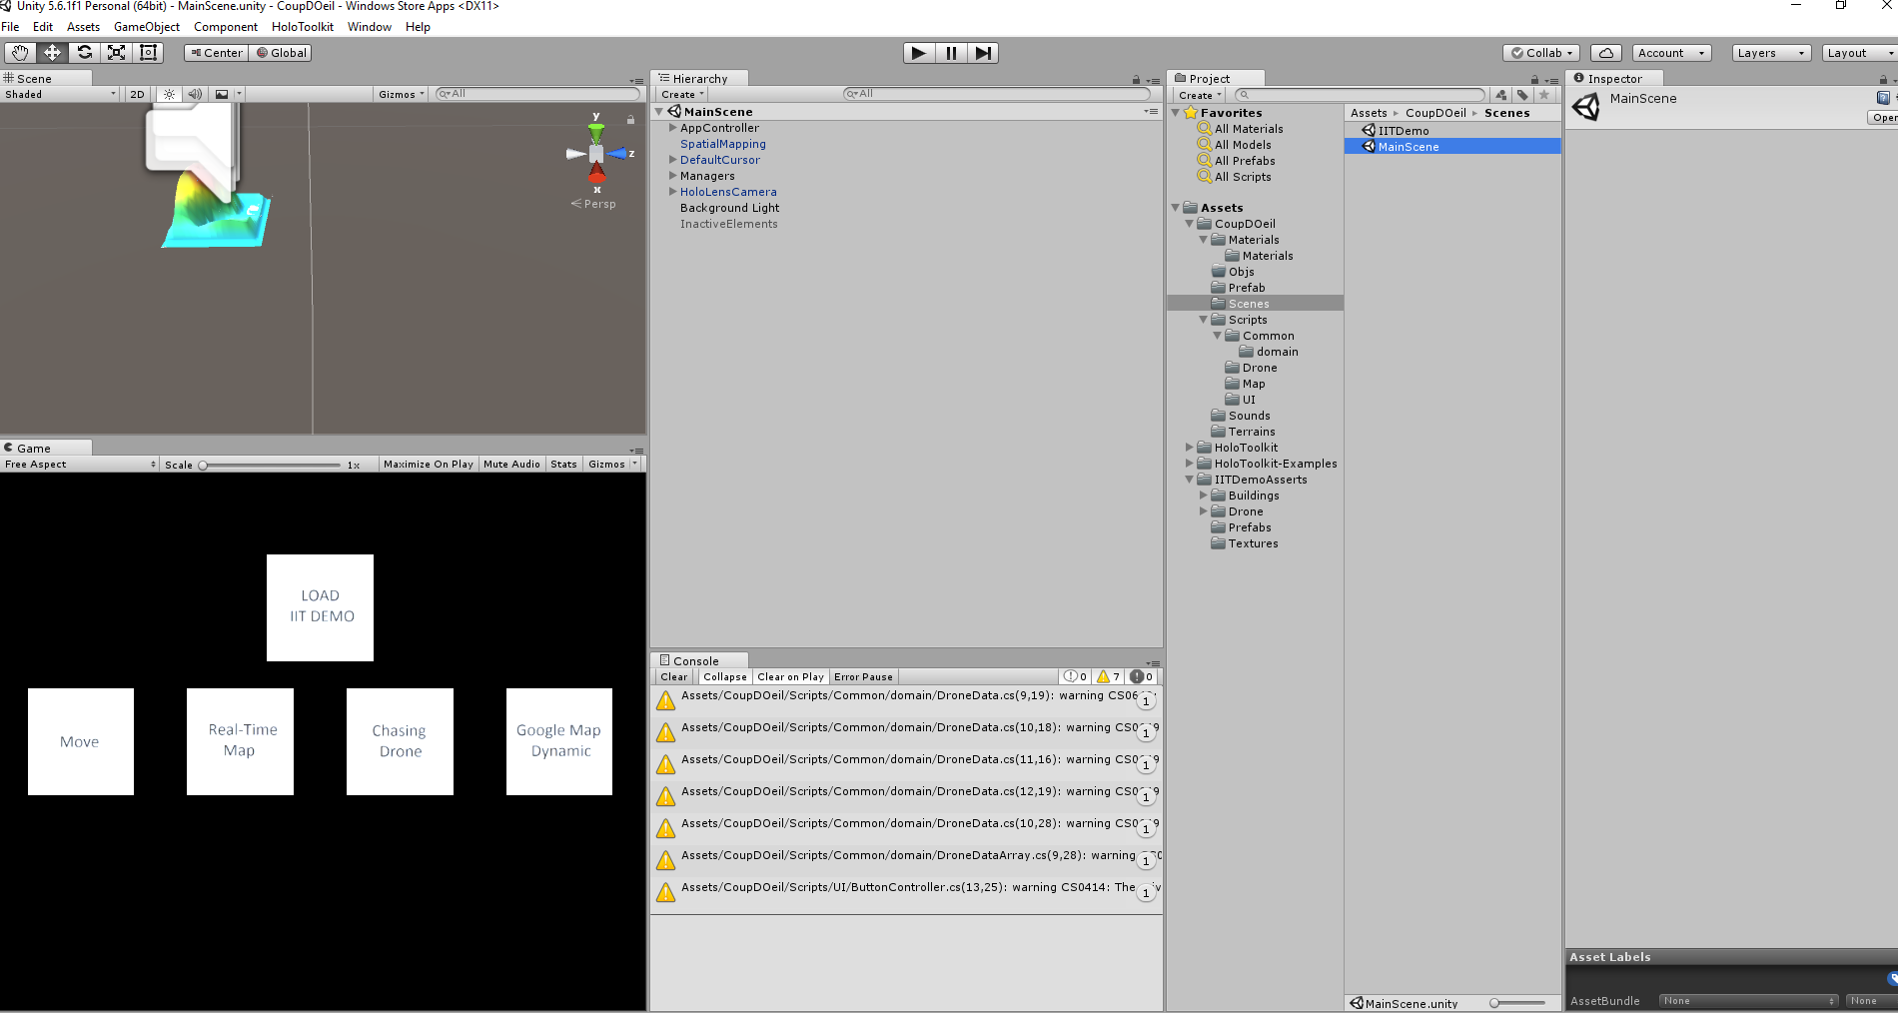Open the Collab dropdown

point(1542,53)
